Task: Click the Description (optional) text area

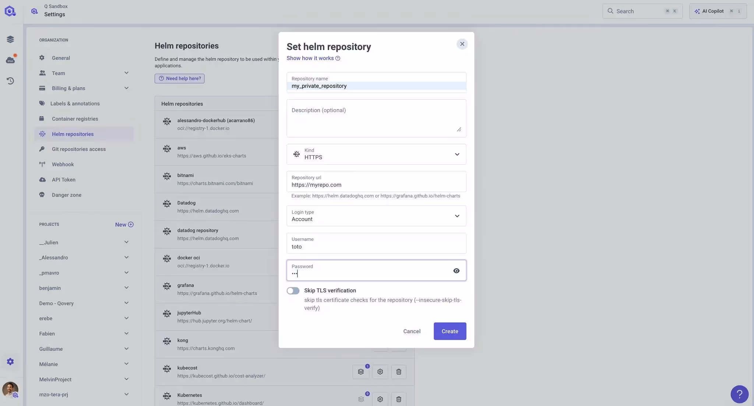Action: [x=376, y=118]
